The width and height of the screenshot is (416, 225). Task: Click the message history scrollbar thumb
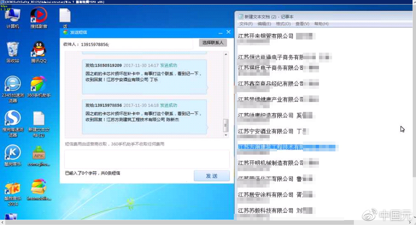pos(226,125)
